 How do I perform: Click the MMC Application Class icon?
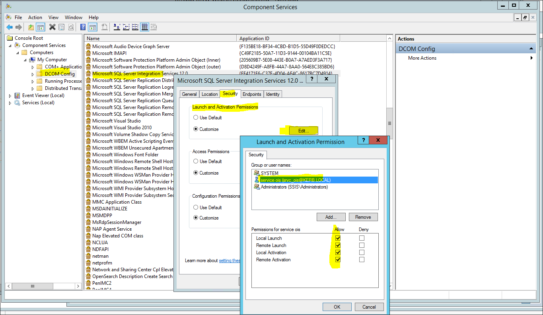[89, 202]
